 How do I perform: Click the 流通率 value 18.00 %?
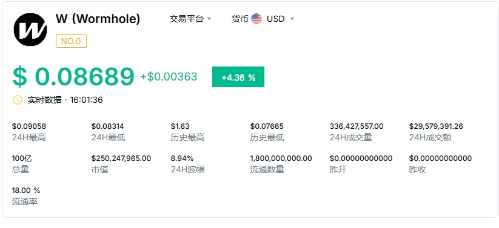tap(26, 191)
